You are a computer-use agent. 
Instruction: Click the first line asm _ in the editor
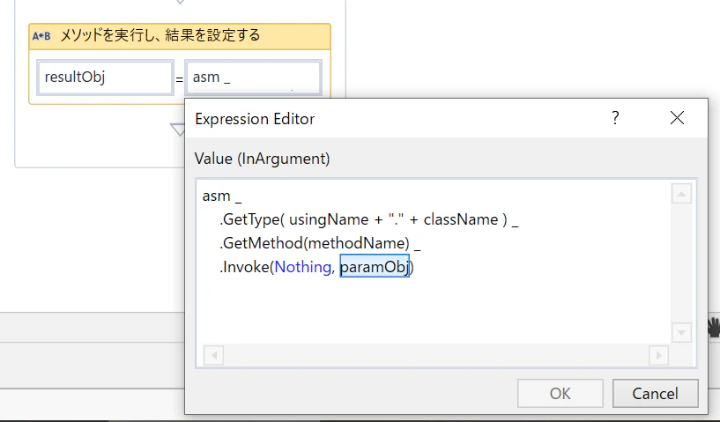tap(222, 196)
